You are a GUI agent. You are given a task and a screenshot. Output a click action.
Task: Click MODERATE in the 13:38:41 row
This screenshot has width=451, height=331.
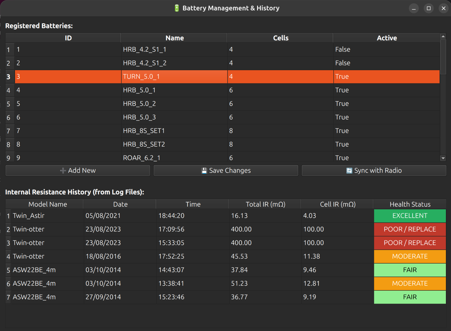tap(410, 283)
